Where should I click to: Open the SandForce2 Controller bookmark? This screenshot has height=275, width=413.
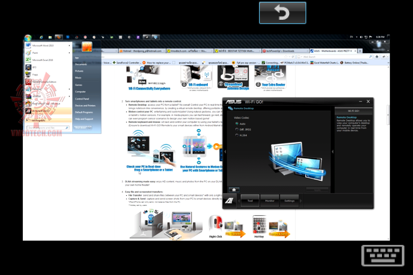pos(126,63)
